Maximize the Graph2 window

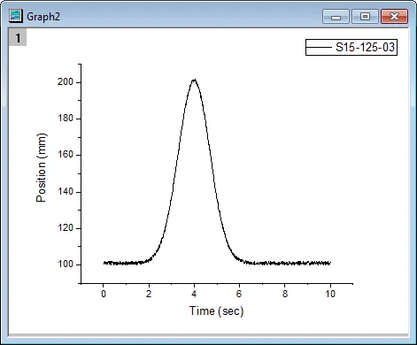[x=365, y=16]
